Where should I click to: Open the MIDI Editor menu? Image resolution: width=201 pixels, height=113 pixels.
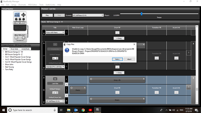point(33,5)
